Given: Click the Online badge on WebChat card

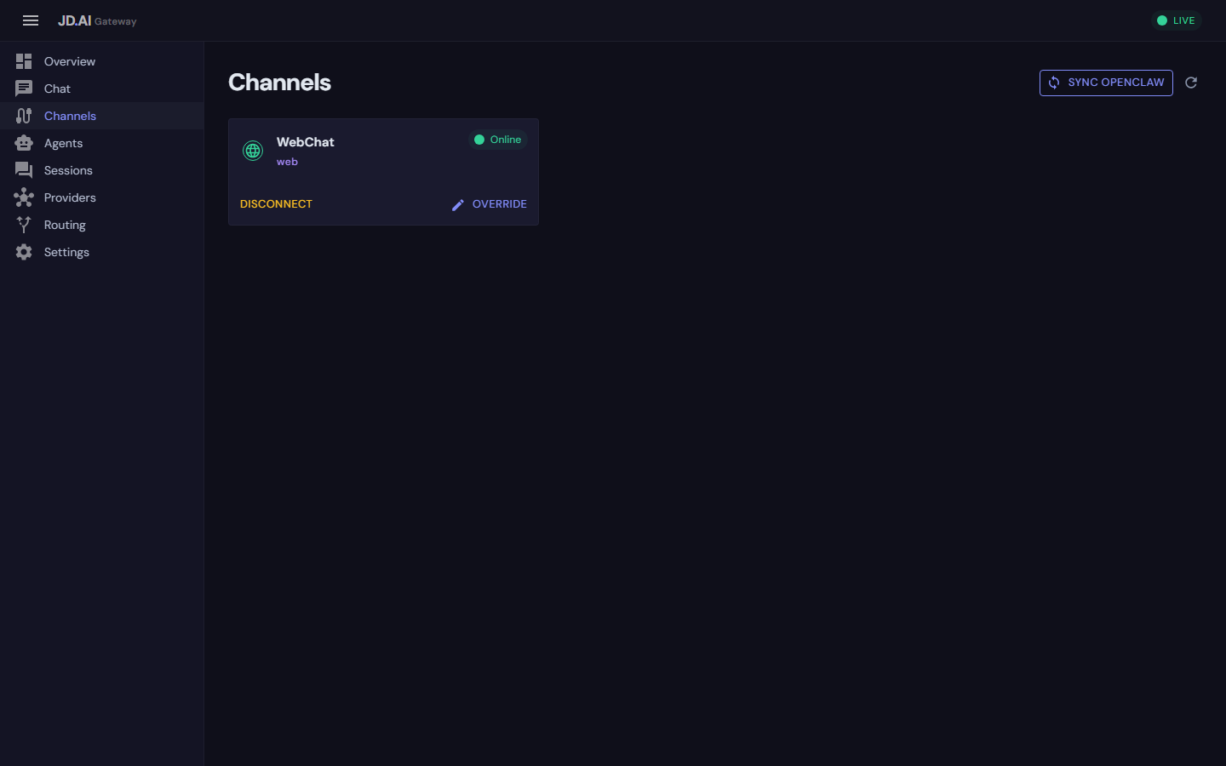Looking at the screenshot, I should point(498,139).
